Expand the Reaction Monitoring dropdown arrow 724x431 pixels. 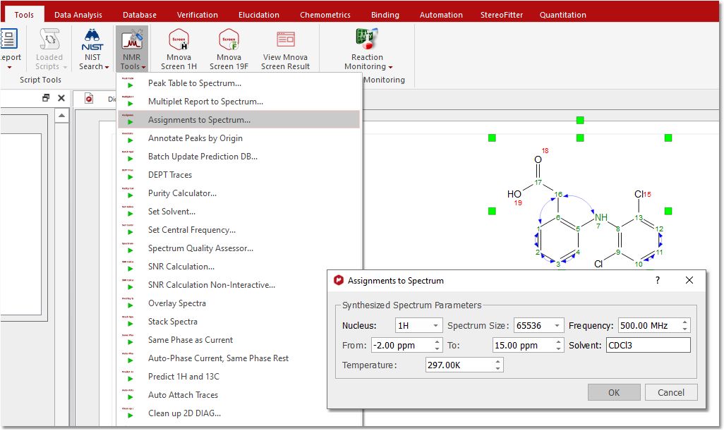[x=391, y=68]
